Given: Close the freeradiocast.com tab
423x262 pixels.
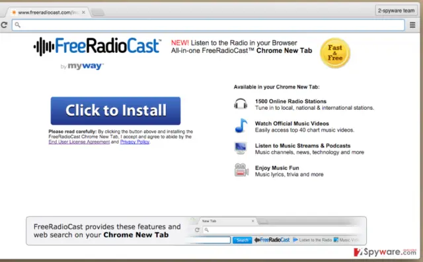Looking at the screenshot, I should pos(83,12).
